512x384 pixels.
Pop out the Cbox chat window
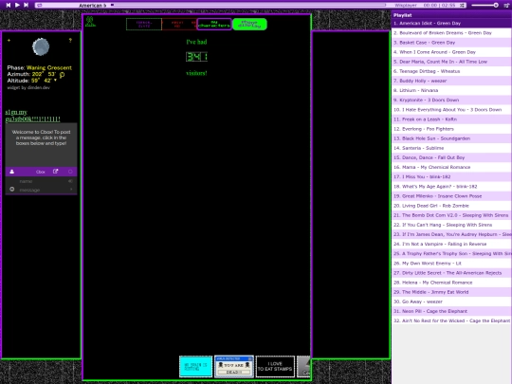pyautogui.click(x=56, y=172)
